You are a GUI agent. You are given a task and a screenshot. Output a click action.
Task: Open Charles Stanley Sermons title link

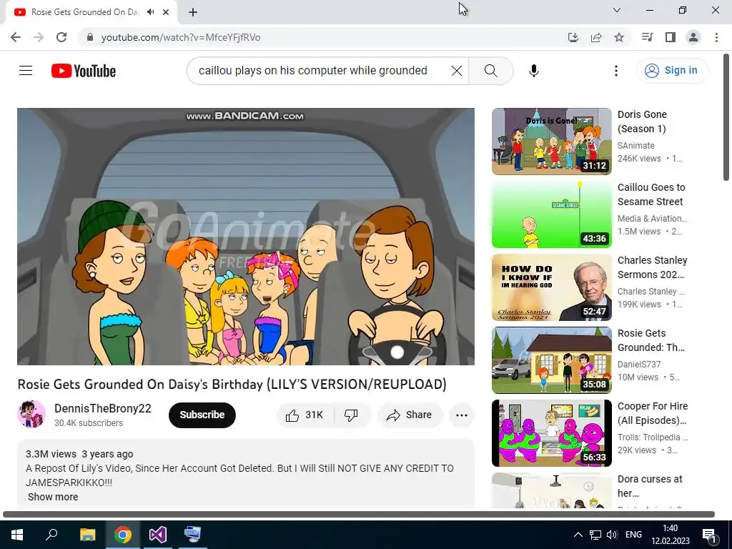click(652, 267)
